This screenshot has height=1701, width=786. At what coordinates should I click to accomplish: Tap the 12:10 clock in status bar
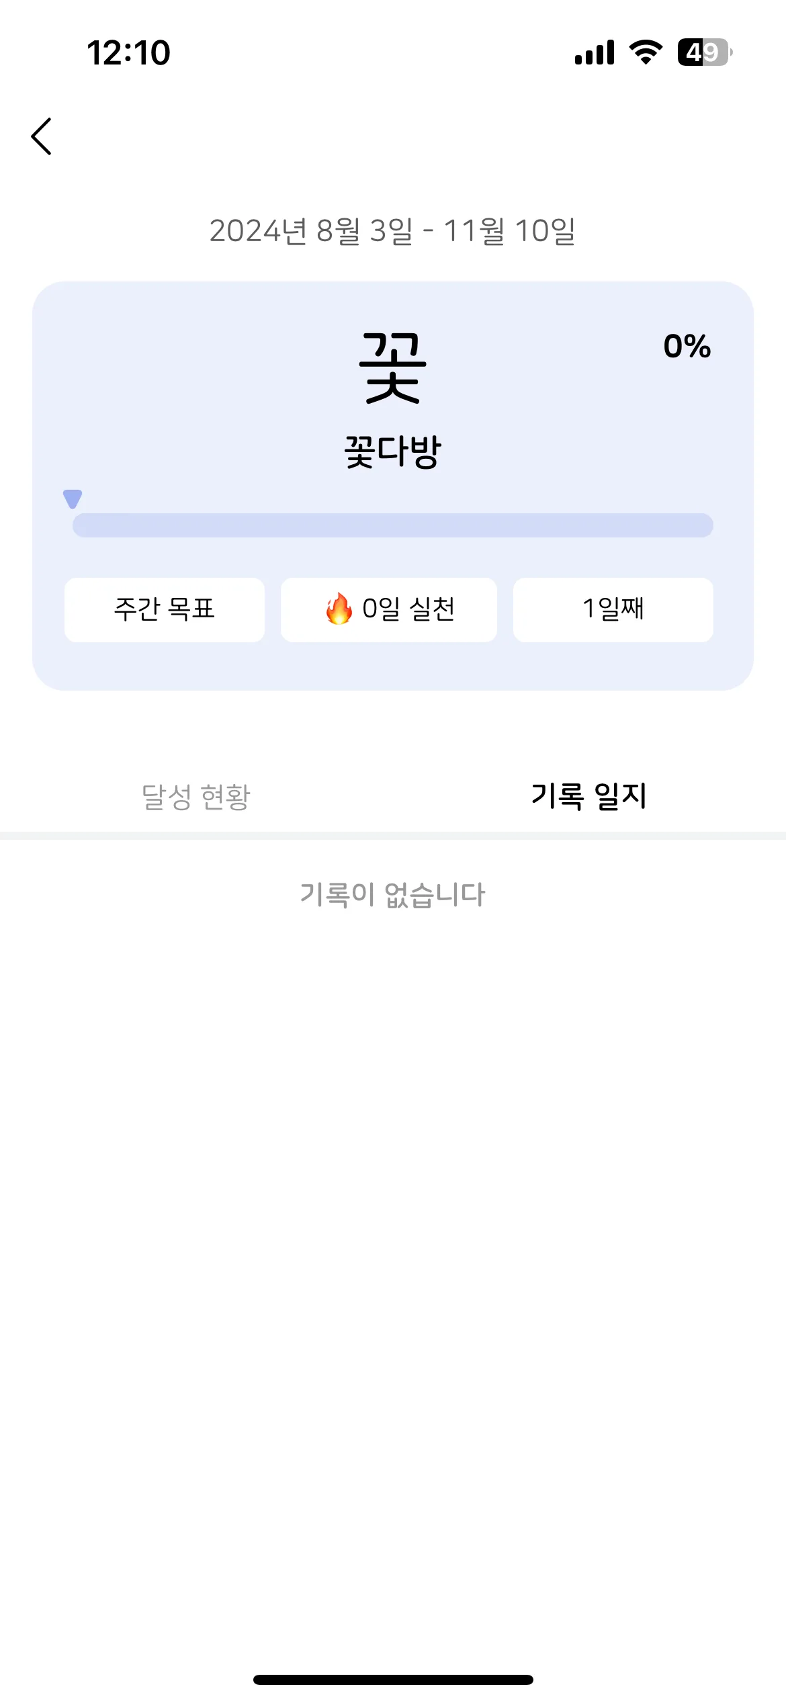tap(129, 52)
